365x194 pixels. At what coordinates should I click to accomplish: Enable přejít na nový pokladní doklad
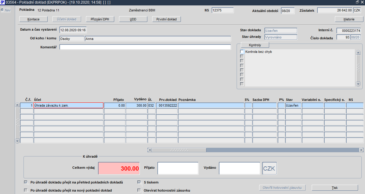(x=26, y=190)
